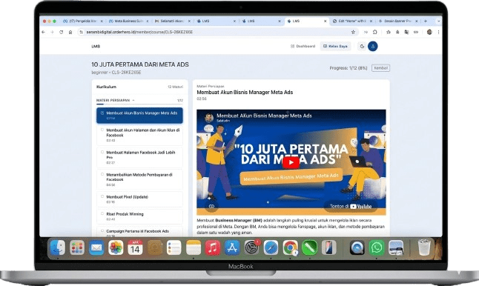Screen dimensions: 479x286
Task: Open the Chrome extensions puzzle icon
Action: [375, 32]
